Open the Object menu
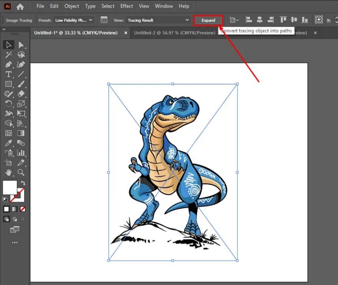 coord(72,6)
